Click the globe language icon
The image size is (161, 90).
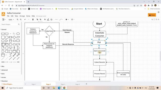[x=158, y=12]
